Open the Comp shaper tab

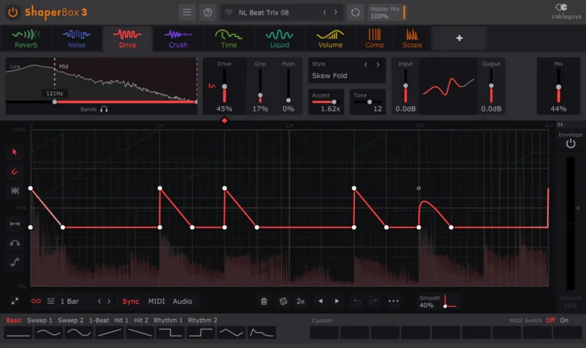click(x=375, y=38)
